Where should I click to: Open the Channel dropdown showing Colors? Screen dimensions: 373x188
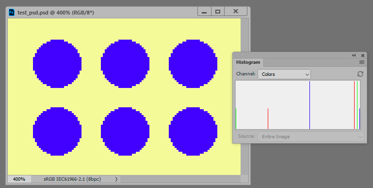click(x=284, y=74)
